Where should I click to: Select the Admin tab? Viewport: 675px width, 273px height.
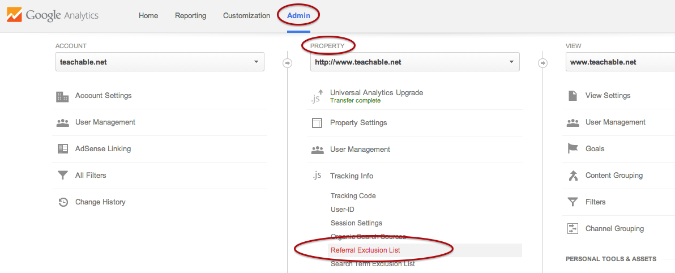pos(298,15)
